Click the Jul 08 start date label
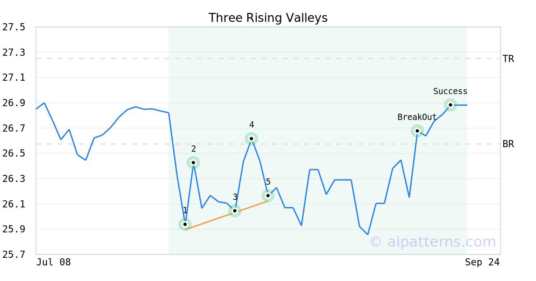 tap(54, 262)
